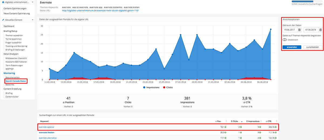Image resolution: width=324 pixels, height=140 pixels.
Task: Click the start date field 19.06.2017
Action: [x=290, y=30]
